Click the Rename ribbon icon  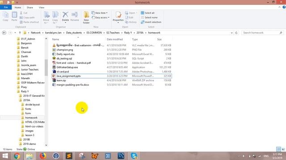tap(75, 16)
